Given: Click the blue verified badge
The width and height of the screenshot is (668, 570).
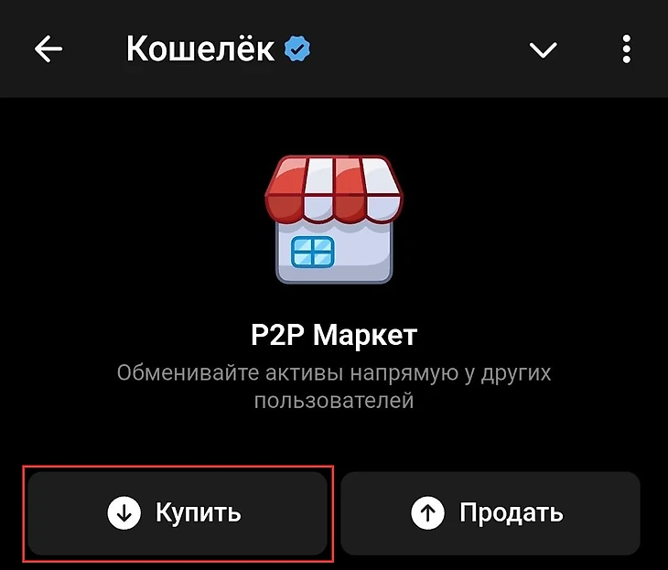Looking at the screenshot, I should [297, 49].
